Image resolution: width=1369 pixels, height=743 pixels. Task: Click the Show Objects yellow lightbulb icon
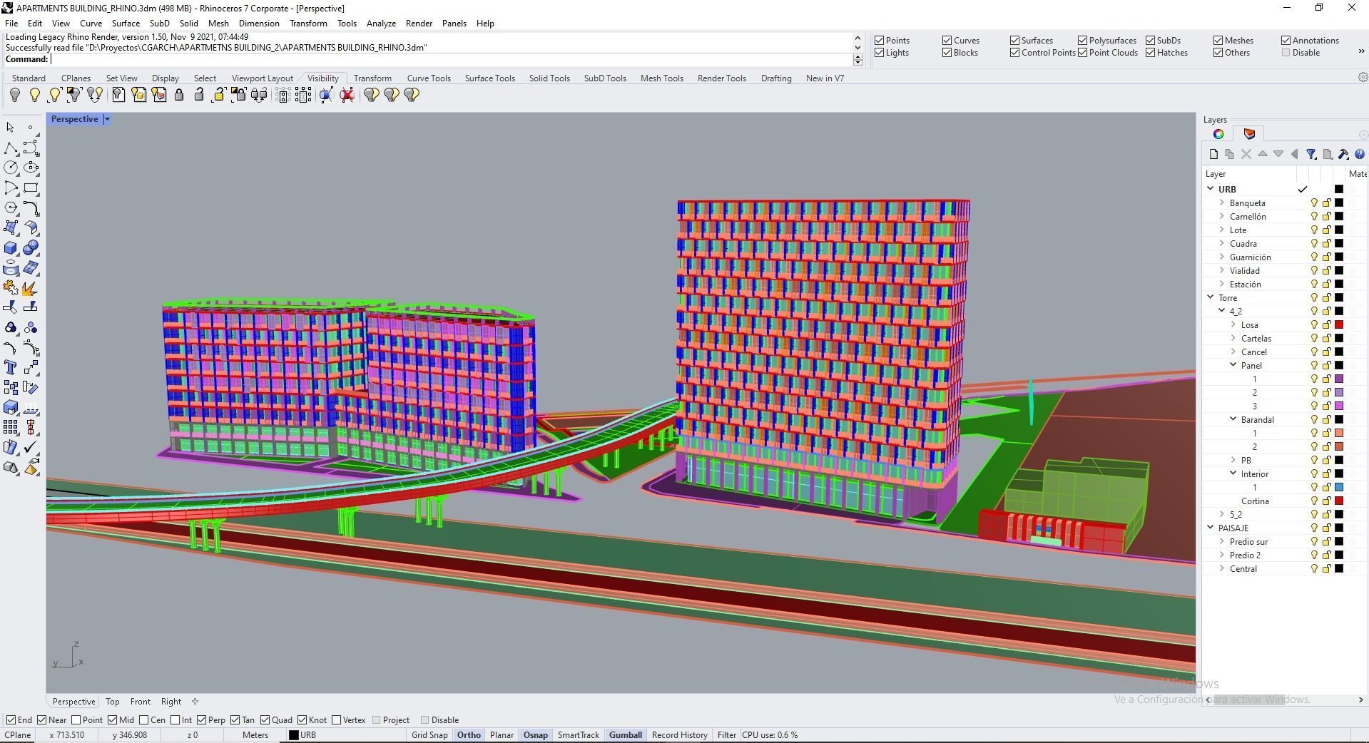34,95
